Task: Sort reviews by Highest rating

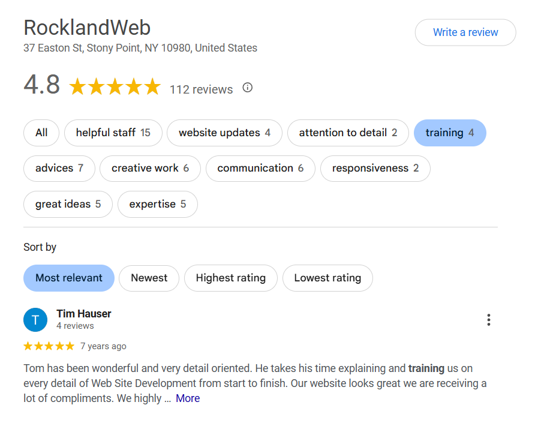Action: [230, 278]
